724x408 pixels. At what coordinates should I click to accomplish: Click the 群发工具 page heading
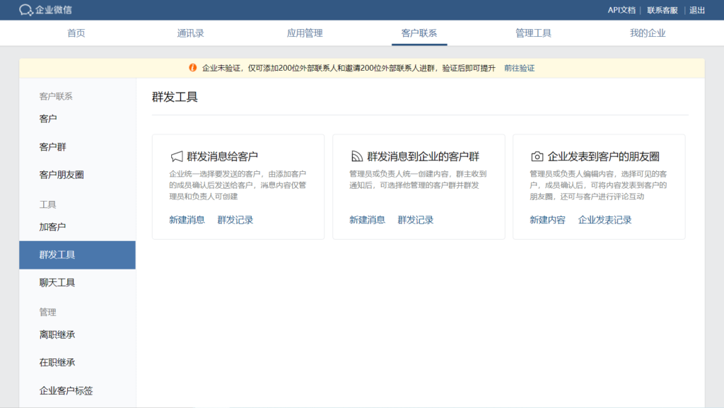175,97
